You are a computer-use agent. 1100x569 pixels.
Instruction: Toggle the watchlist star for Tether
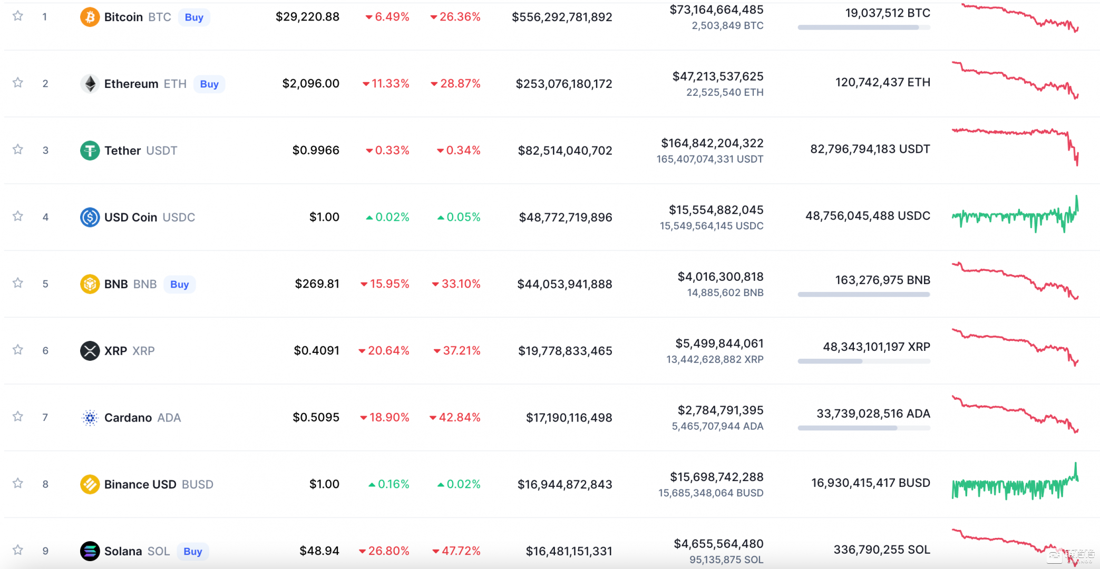(x=18, y=150)
